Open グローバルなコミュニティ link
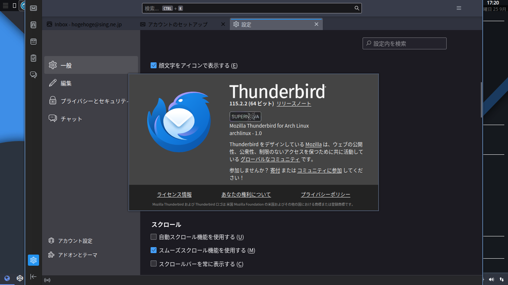Viewport: 508px width, 285px height. (x=270, y=160)
